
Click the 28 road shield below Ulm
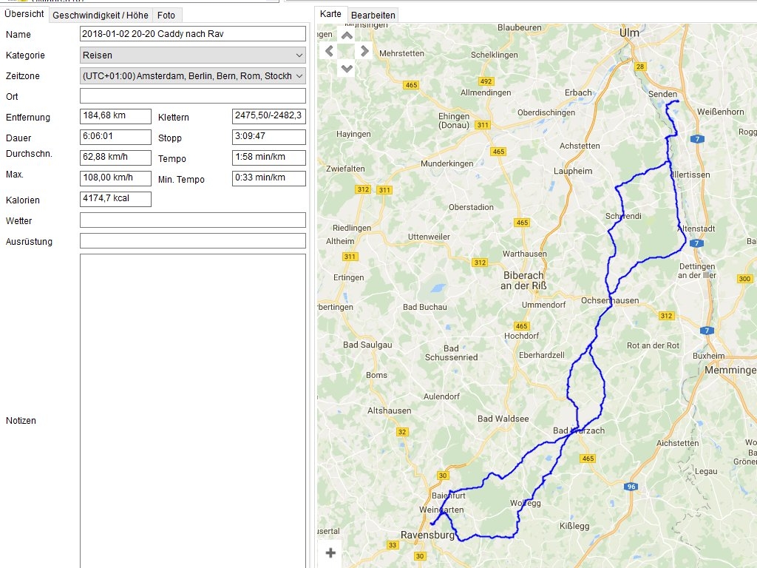point(640,67)
